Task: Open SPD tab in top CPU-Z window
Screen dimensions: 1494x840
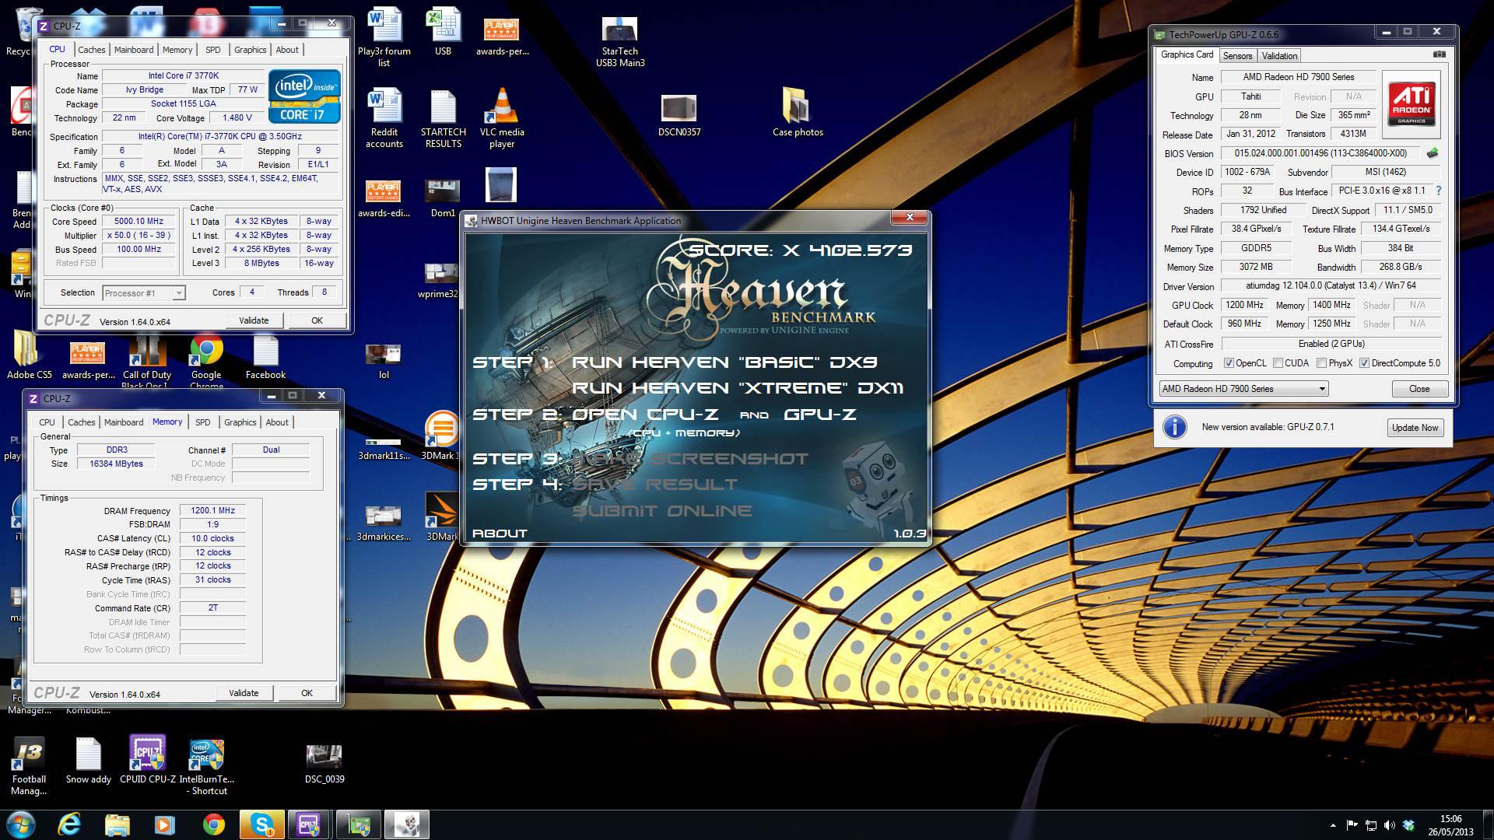Action: click(x=212, y=50)
